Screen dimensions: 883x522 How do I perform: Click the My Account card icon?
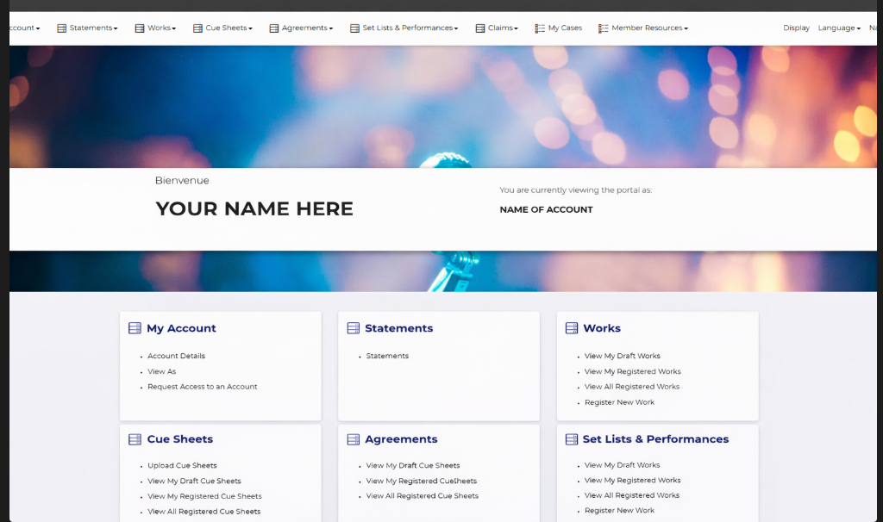(x=135, y=328)
